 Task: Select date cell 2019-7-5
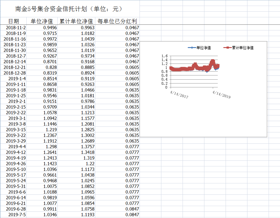point(13,215)
